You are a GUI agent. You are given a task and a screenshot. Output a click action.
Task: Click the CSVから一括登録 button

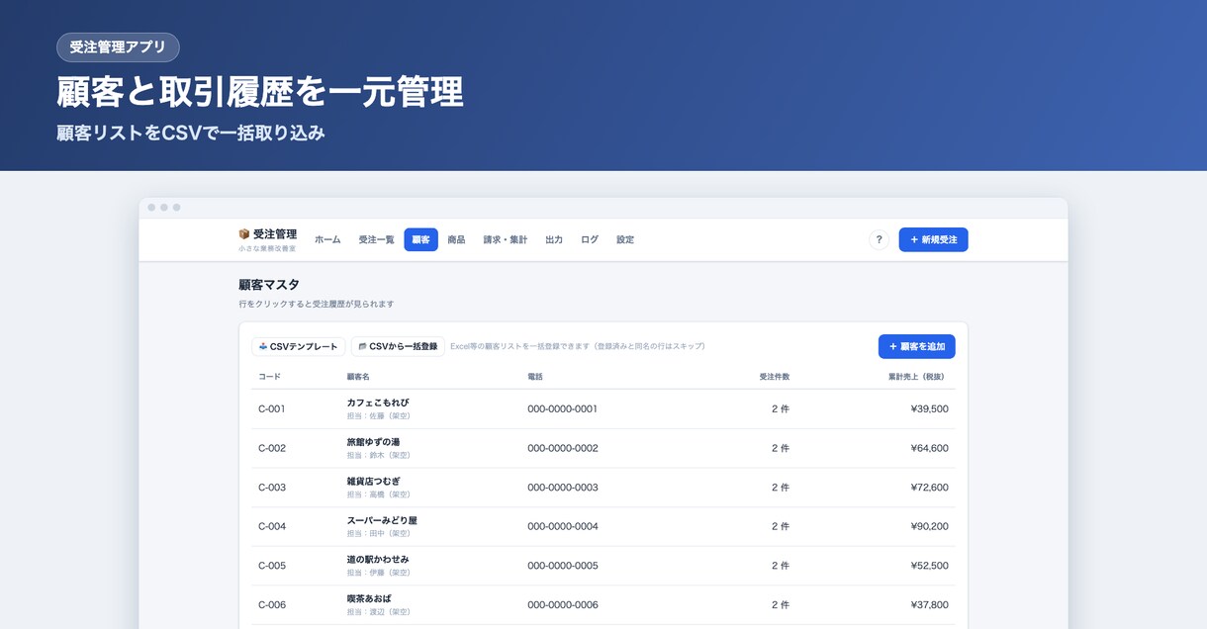point(398,346)
